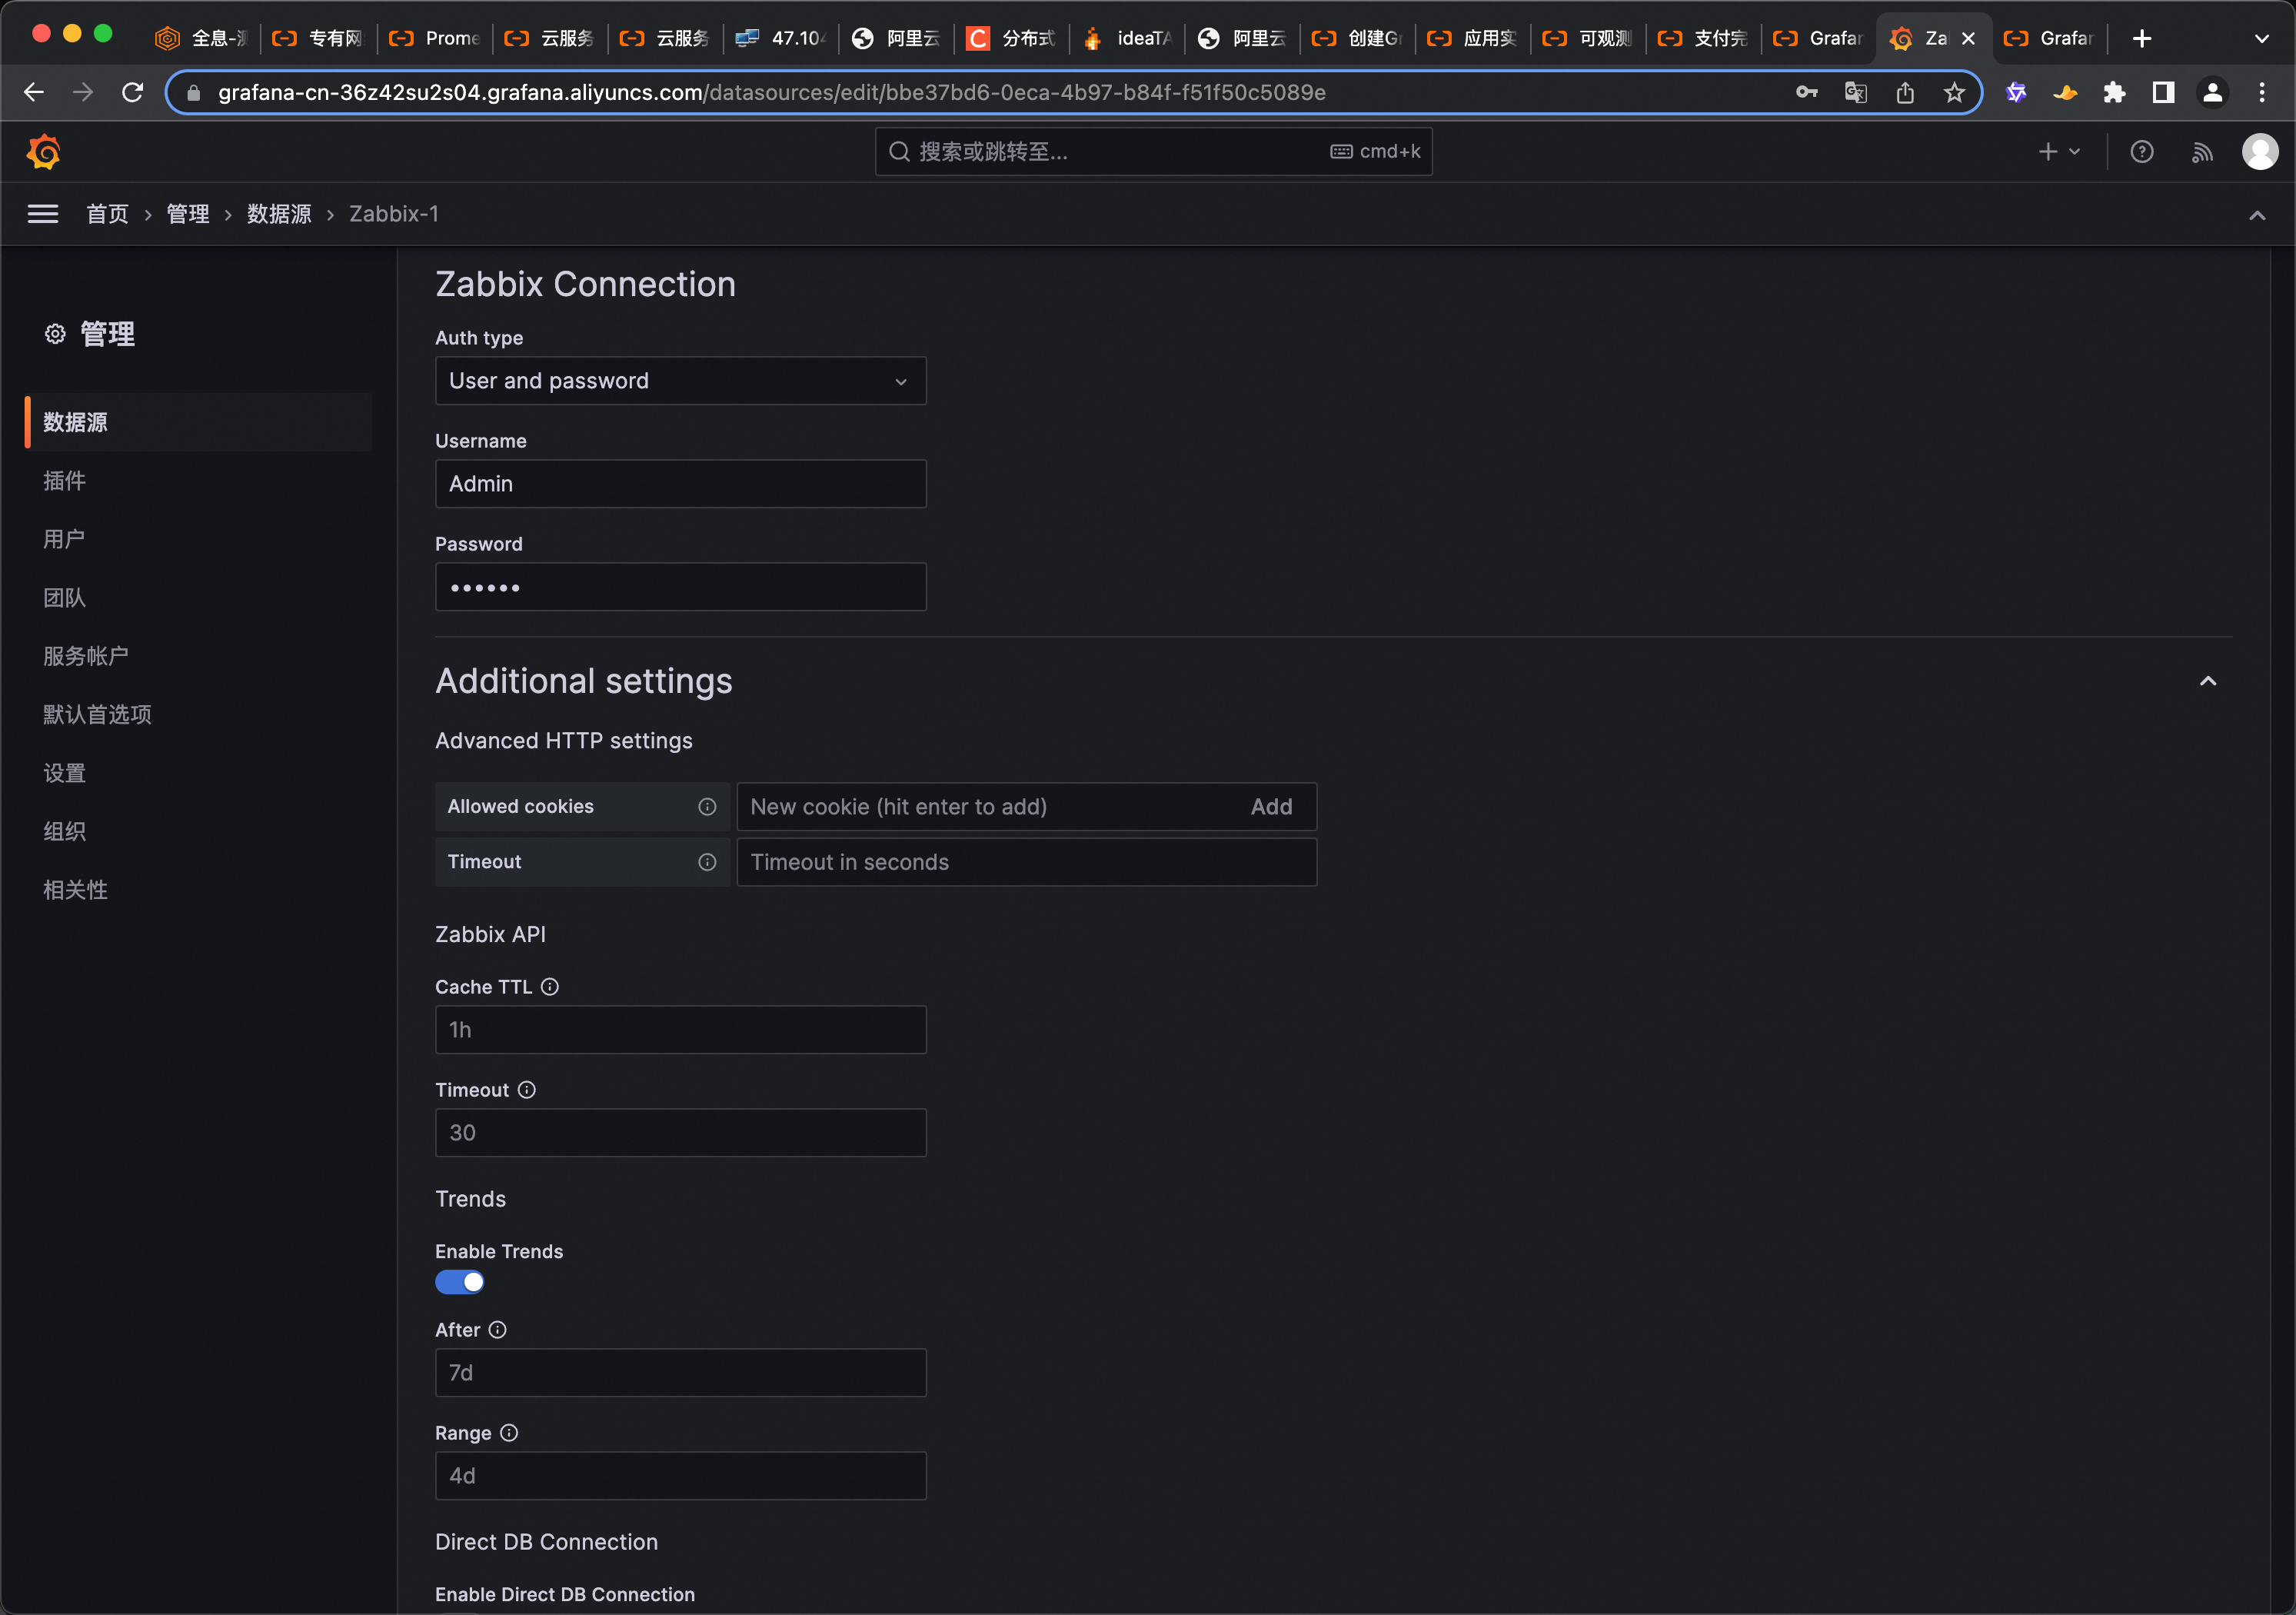
Task: Collapse the breadcrumb bar with chevron
Action: [2257, 215]
